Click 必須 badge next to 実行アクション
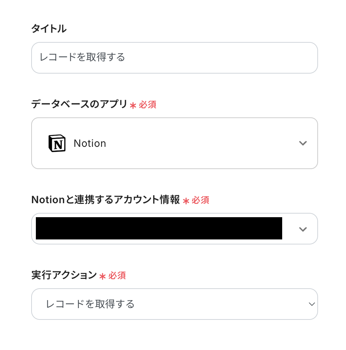Screen dimensions: 346x350 pyautogui.click(x=117, y=276)
